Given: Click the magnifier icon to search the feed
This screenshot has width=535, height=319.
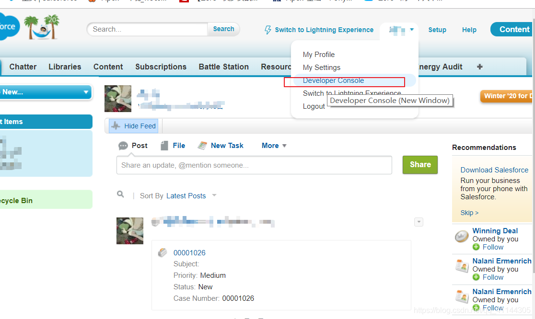Looking at the screenshot, I should pyautogui.click(x=120, y=194).
